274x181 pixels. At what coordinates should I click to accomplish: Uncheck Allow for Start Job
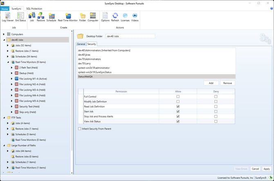click(178, 111)
